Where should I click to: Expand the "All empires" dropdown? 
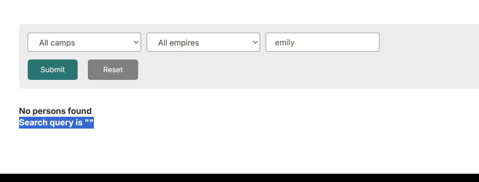203,42
